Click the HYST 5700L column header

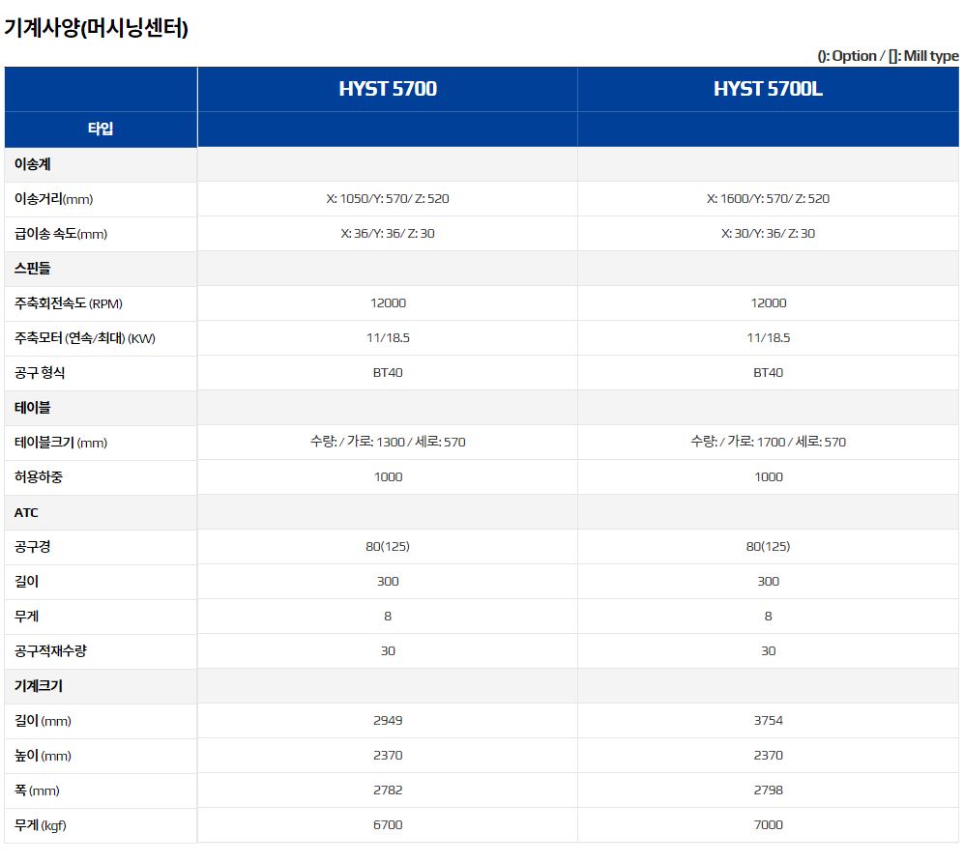coord(768,89)
